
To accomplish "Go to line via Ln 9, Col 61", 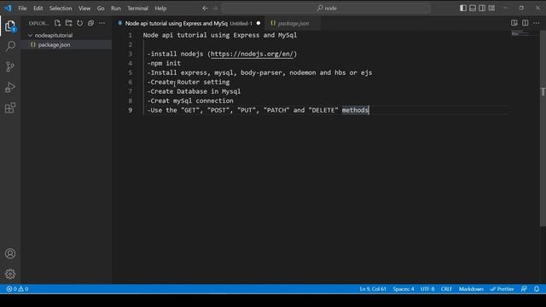I will pyautogui.click(x=373, y=289).
